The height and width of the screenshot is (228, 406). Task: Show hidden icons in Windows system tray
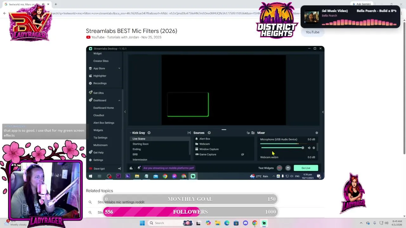tap(361, 223)
